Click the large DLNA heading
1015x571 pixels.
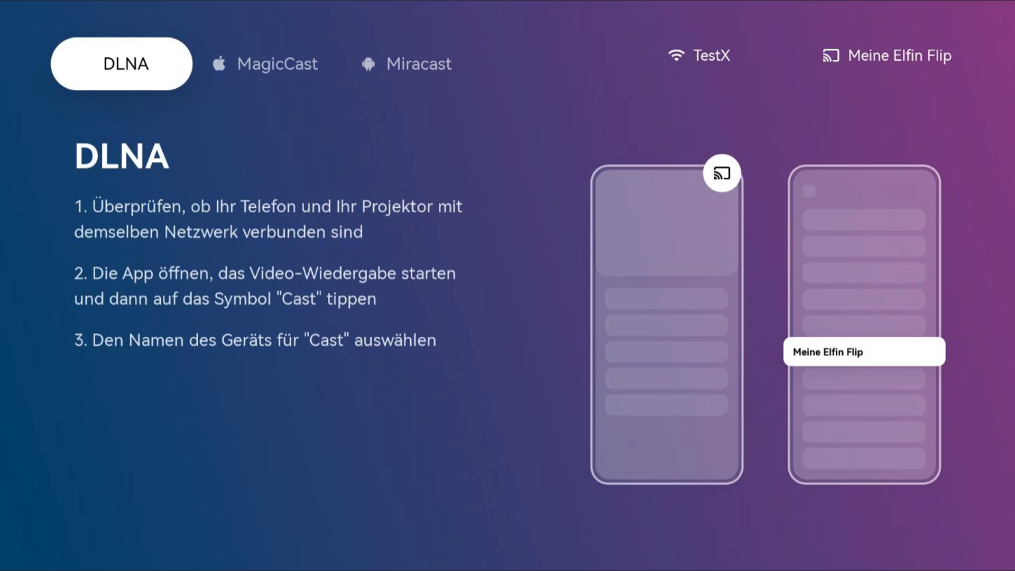[x=122, y=156]
